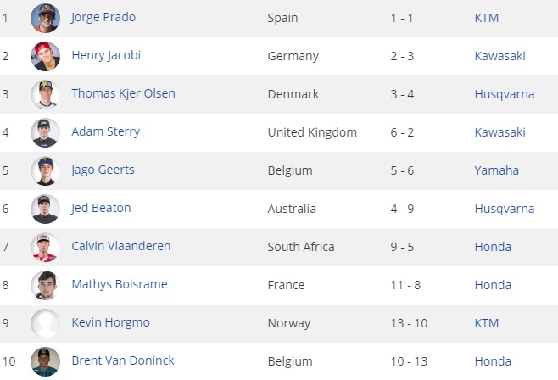Select Calvin Vlaanderen's rider photo
Screen dimensions: 558x380
click(x=45, y=247)
